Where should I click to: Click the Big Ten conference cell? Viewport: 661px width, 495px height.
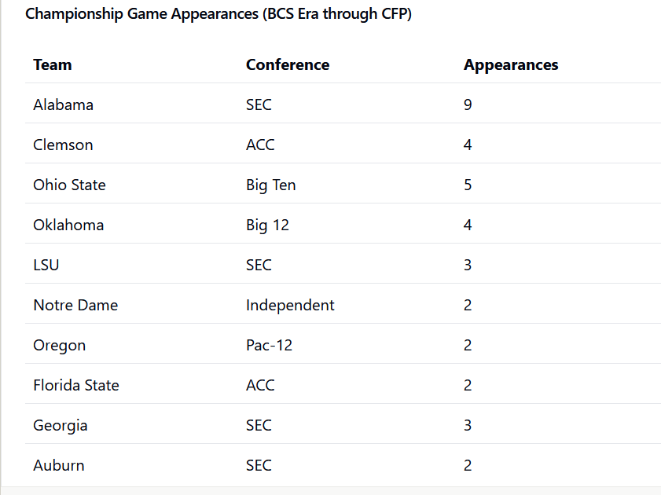click(x=271, y=185)
